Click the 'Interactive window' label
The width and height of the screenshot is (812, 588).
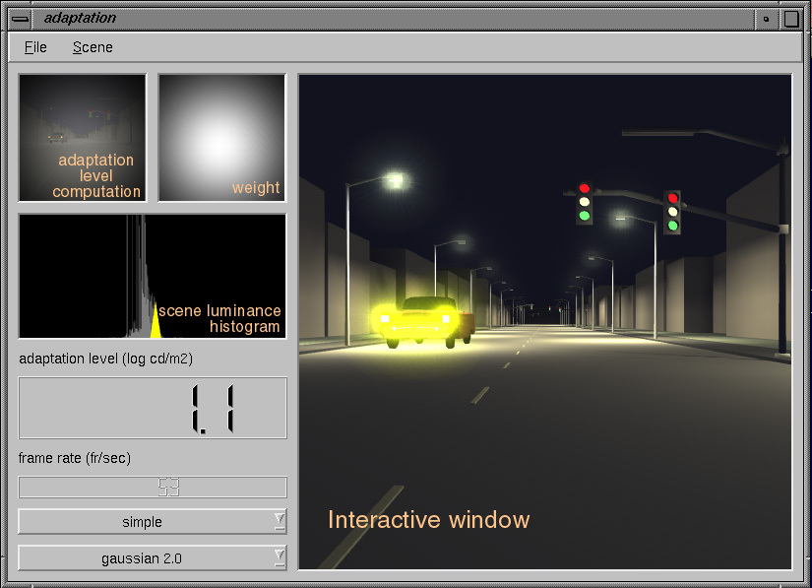tap(428, 520)
